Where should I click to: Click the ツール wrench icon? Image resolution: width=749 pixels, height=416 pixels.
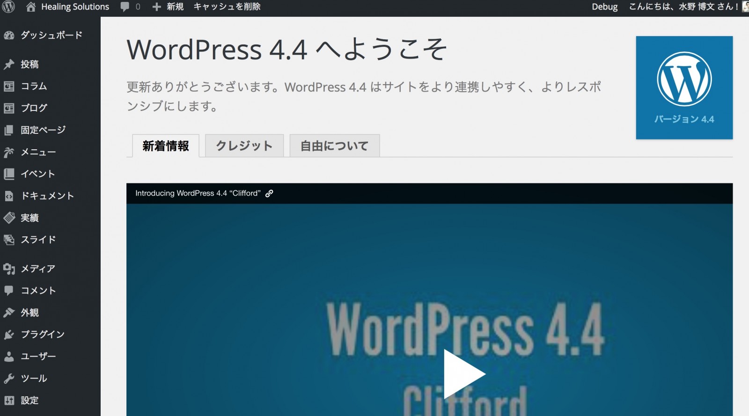(x=9, y=379)
